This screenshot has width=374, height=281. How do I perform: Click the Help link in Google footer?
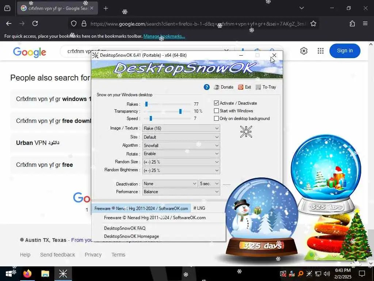25,255
